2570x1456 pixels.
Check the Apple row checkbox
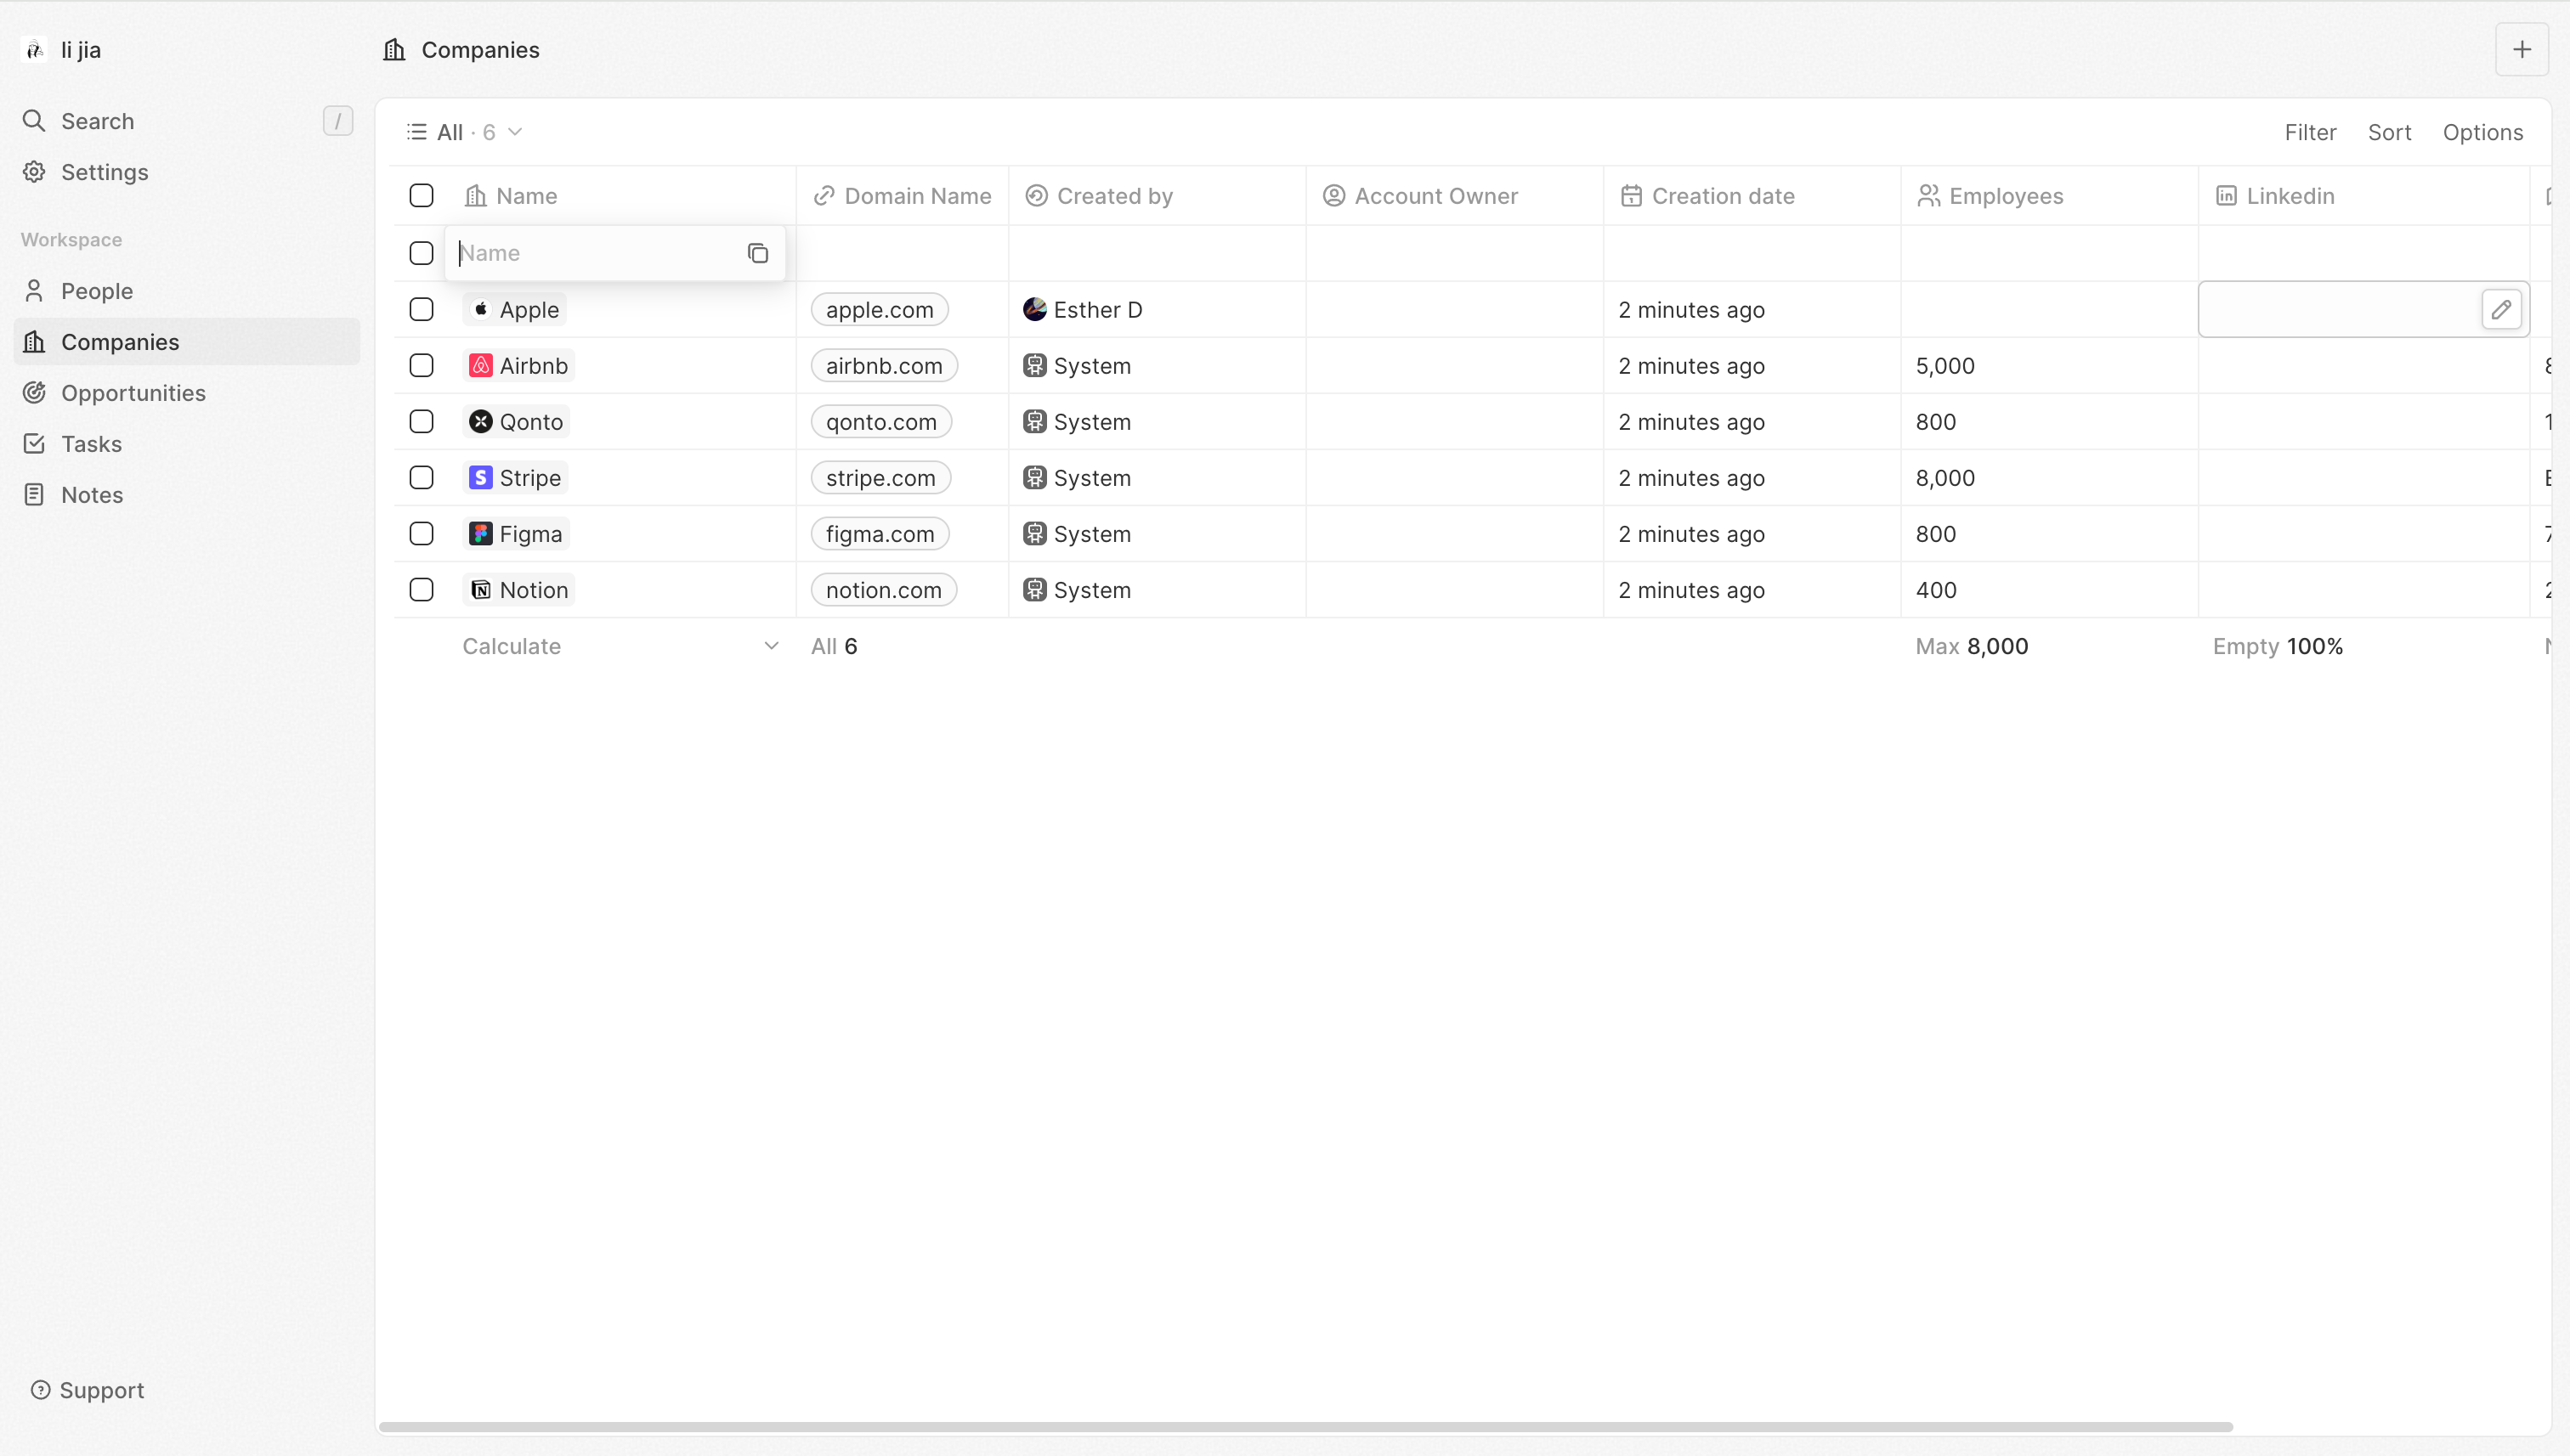[422, 310]
